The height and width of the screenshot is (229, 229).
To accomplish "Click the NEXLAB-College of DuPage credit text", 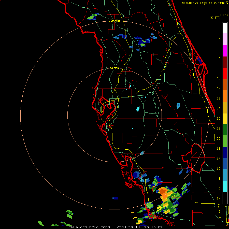I will (x=203, y=3).
